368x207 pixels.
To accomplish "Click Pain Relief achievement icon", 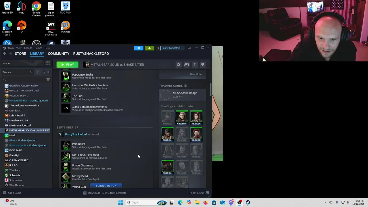I will coord(66,145).
